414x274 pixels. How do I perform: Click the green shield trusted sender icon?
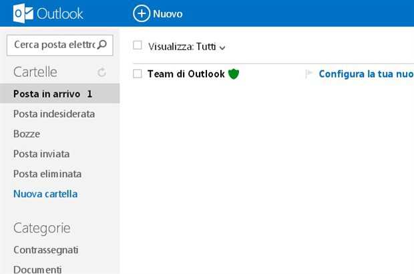click(233, 74)
